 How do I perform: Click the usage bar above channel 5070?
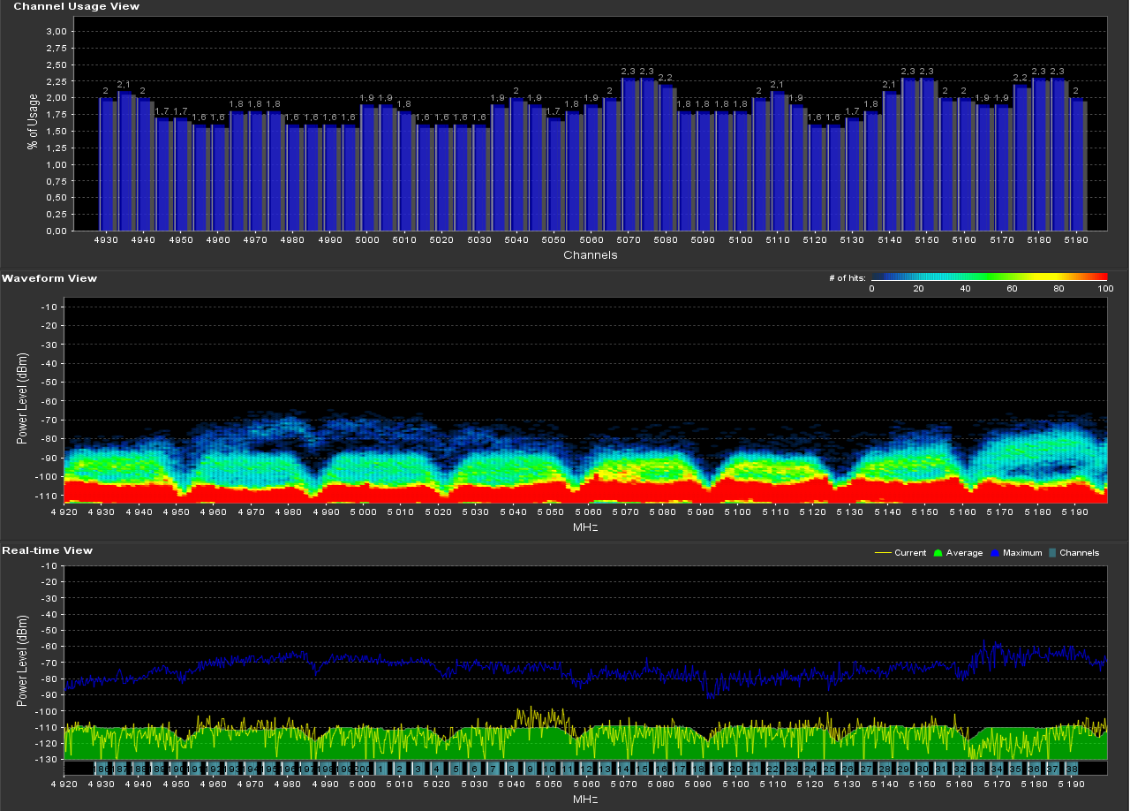tap(629, 155)
